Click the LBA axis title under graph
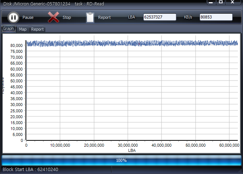 [x=132, y=150]
